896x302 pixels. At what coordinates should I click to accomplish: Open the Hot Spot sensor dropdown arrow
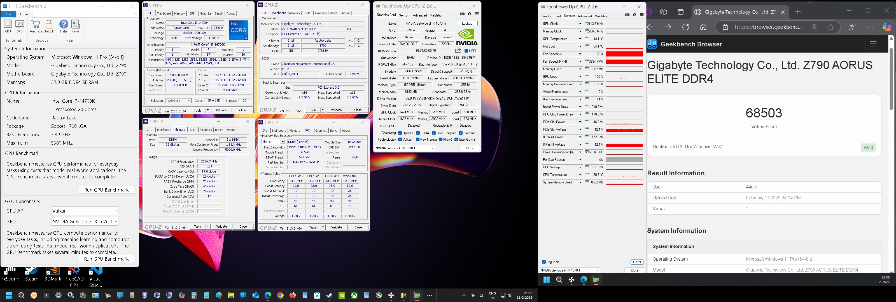pos(580,47)
